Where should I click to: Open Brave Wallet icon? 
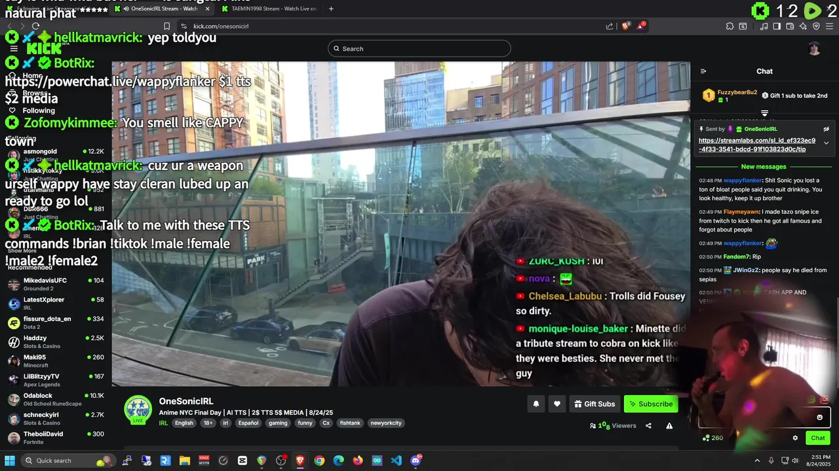[x=790, y=26]
